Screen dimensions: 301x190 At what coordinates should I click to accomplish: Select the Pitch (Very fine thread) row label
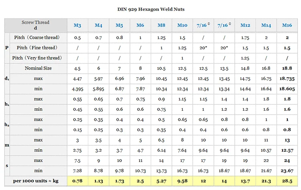[37, 58]
